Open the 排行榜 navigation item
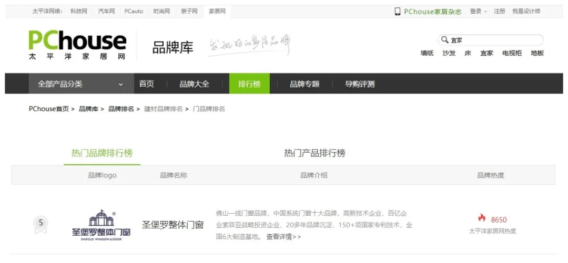The width and height of the screenshot is (568, 263). 249,84
